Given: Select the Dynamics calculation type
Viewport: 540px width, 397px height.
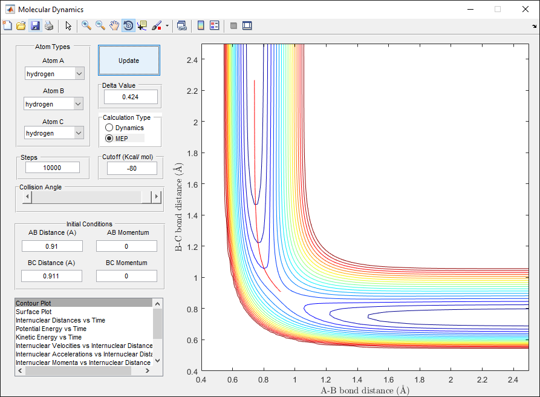Looking at the screenshot, I should pos(109,128).
